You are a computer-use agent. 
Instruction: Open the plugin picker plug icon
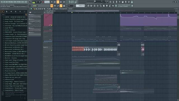107,6
